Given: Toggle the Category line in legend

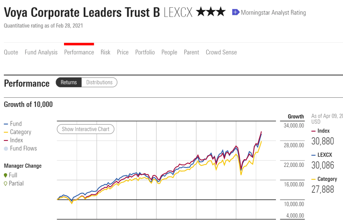Looking at the screenshot, I should [18, 132].
